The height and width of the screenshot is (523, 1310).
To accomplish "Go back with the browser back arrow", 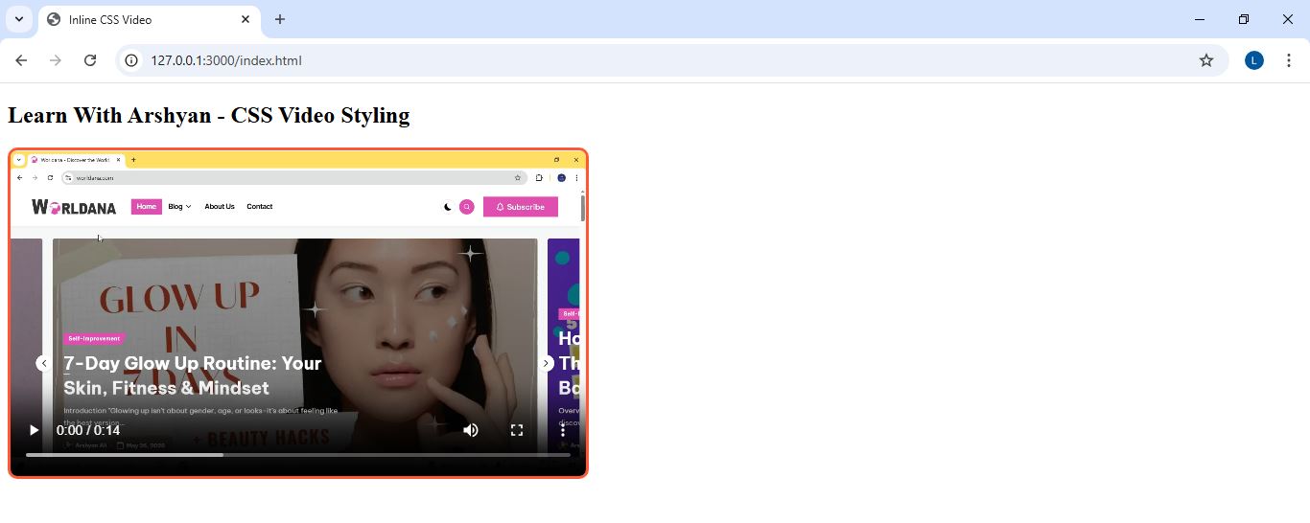I will pos(21,60).
